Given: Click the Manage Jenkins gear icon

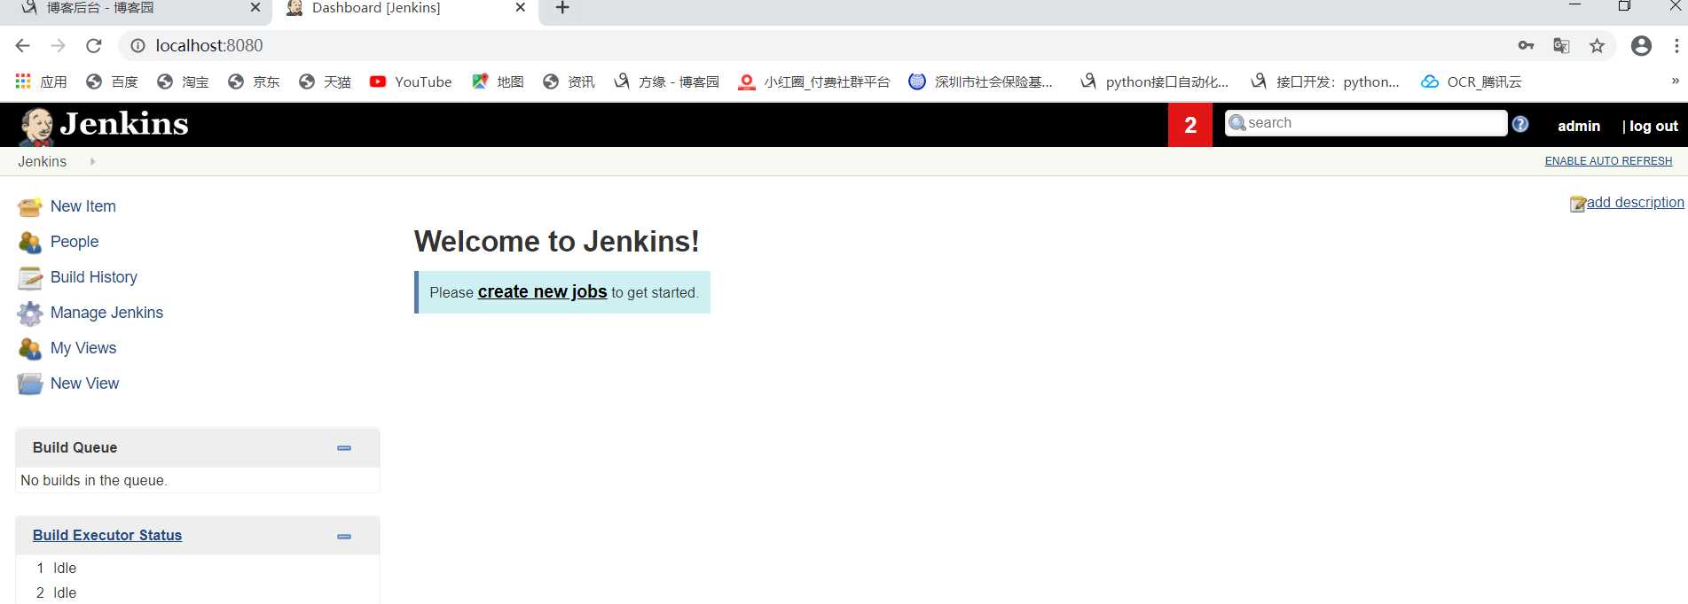Looking at the screenshot, I should point(30,314).
